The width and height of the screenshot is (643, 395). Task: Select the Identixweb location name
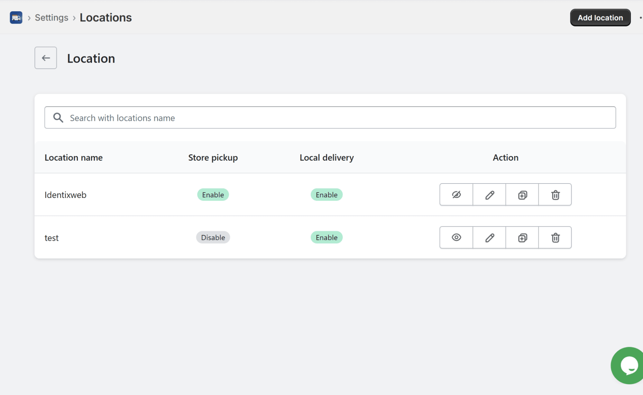(x=65, y=195)
